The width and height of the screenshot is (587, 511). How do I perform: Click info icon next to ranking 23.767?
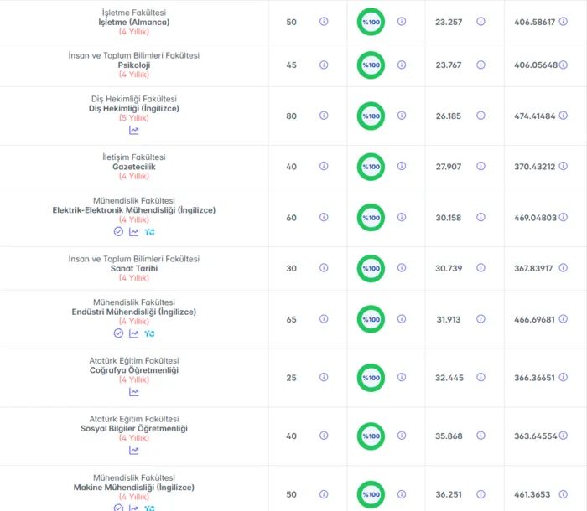[x=481, y=65]
